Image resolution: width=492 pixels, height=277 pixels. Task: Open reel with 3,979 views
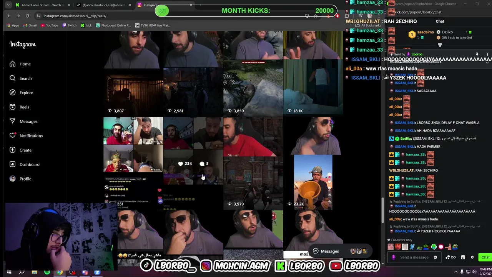[x=253, y=164]
